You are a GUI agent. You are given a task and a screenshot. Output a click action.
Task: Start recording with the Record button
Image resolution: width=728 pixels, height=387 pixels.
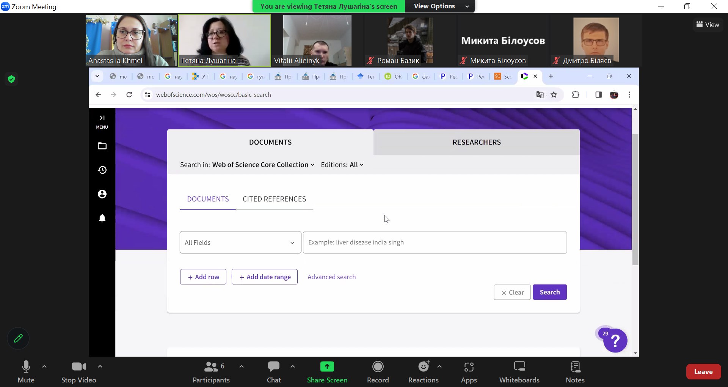pos(378,372)
